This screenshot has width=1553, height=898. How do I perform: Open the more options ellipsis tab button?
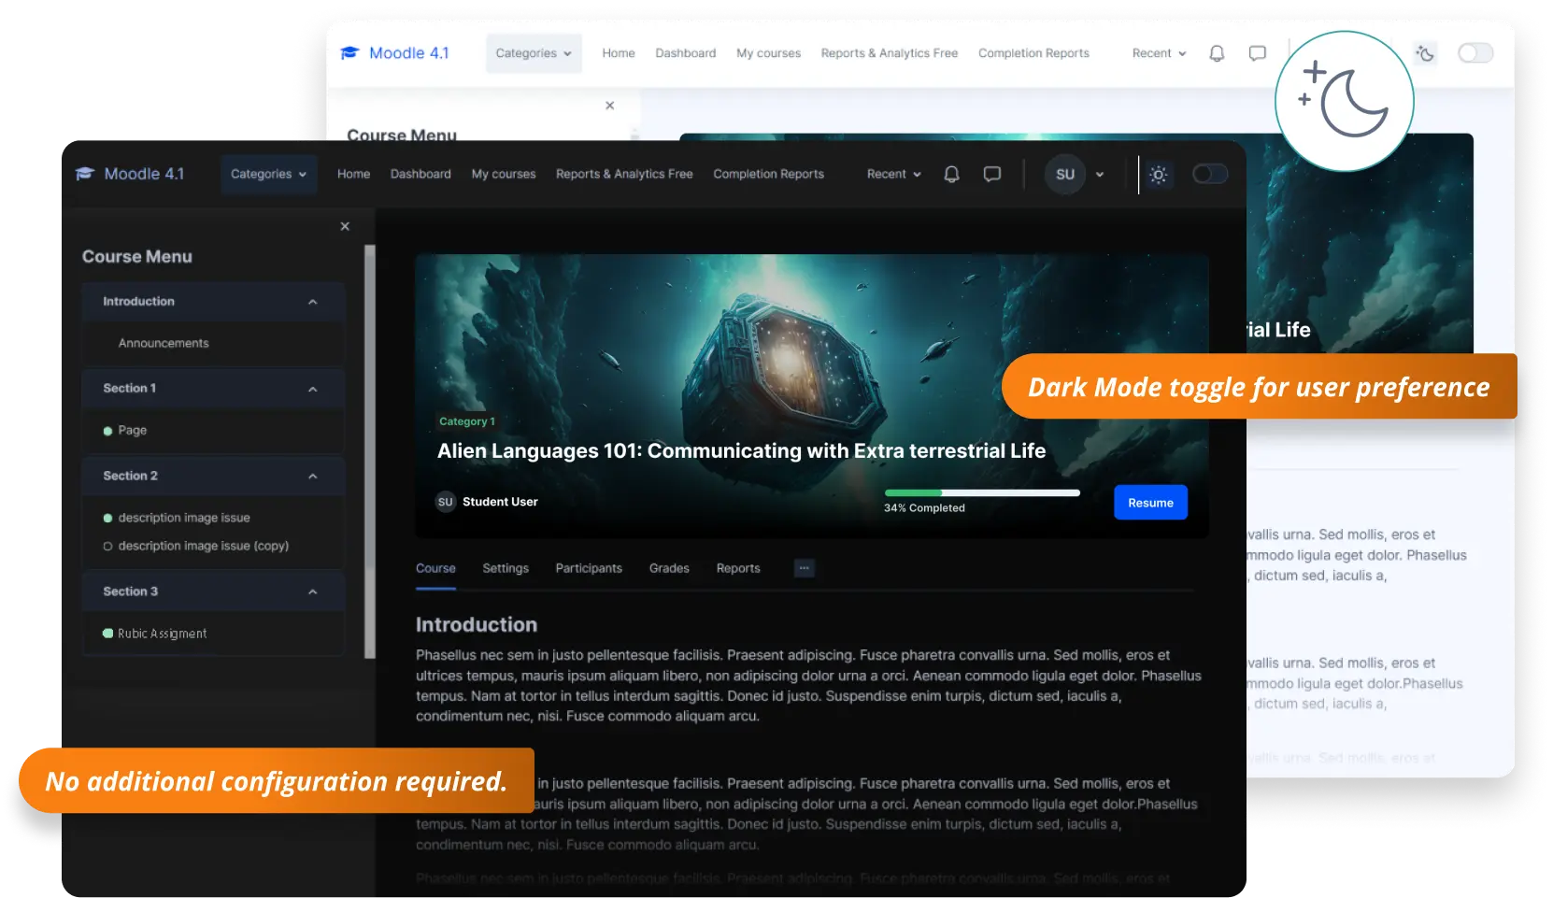804,568
